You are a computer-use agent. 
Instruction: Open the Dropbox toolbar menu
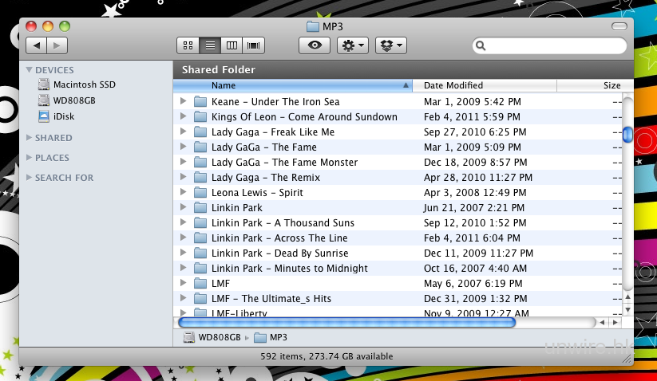coord(391,45)
